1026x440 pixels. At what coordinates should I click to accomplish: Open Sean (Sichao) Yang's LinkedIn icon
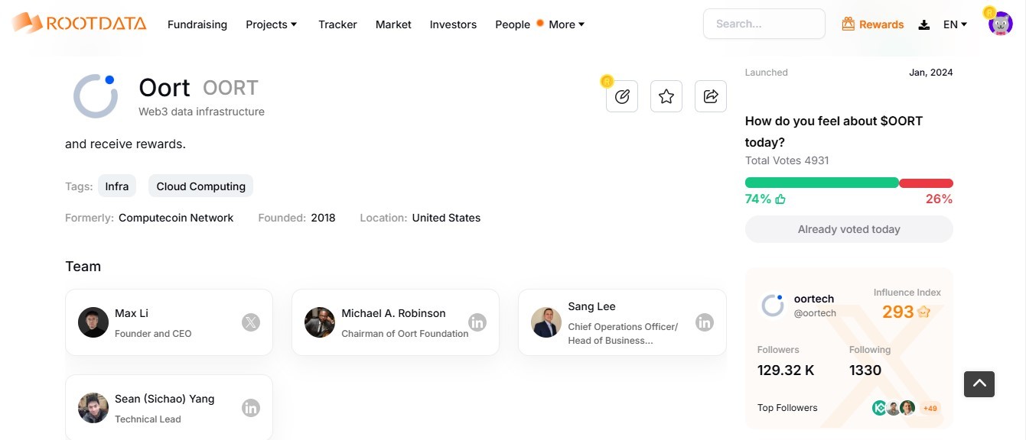point(251,408)
